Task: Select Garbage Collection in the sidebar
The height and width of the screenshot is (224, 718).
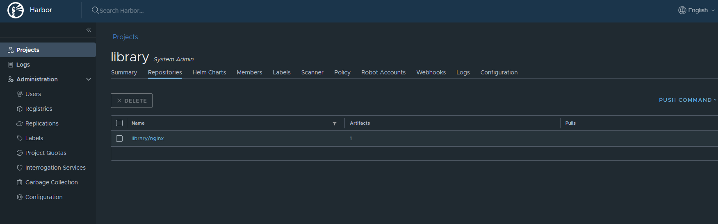Action: coord(52,182)
